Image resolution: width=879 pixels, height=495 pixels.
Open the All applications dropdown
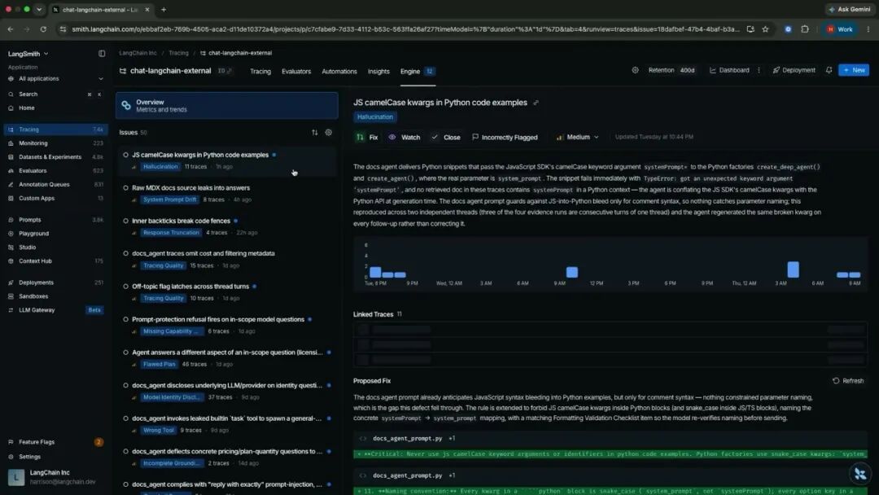[x=55, y=78]
